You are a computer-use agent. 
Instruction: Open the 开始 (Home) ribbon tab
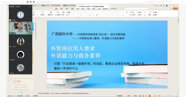[56, 9]
